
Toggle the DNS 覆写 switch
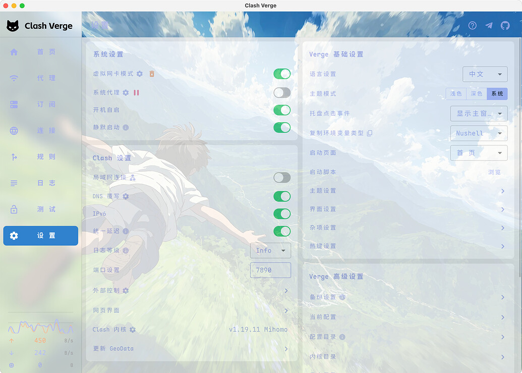pos(282,196)
